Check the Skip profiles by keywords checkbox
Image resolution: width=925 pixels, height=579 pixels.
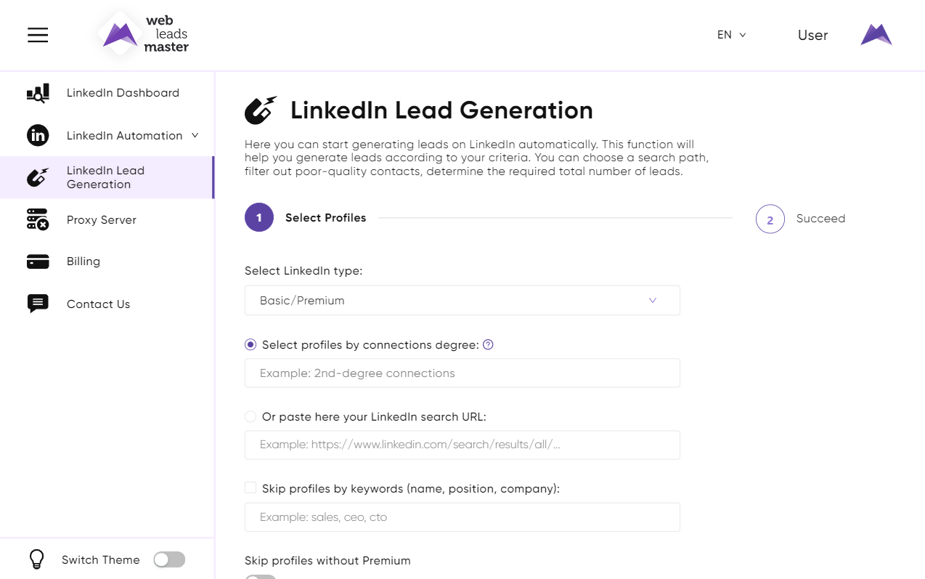tap(250, 488)
